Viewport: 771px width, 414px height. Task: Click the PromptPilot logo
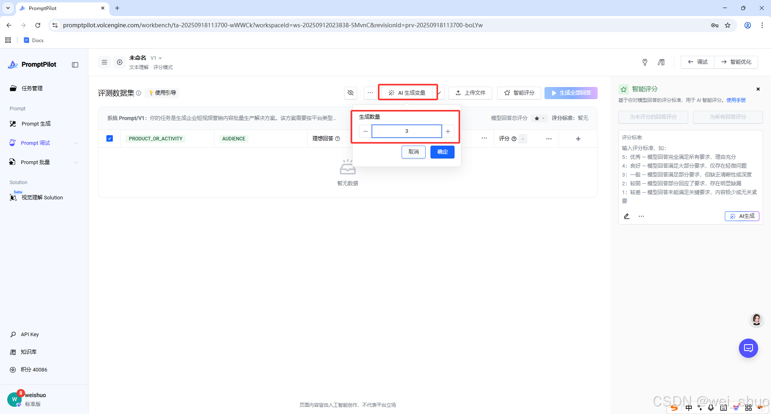tap(32, 65)
